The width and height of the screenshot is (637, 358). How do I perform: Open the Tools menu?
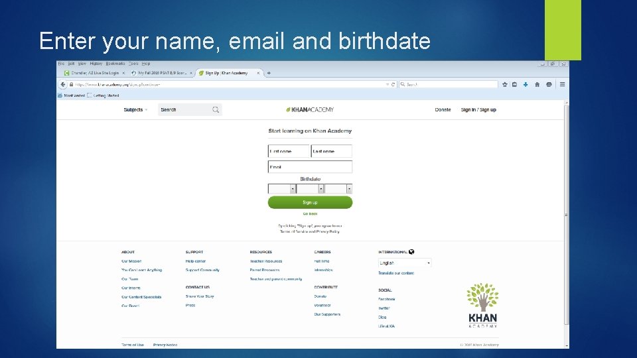133,64
